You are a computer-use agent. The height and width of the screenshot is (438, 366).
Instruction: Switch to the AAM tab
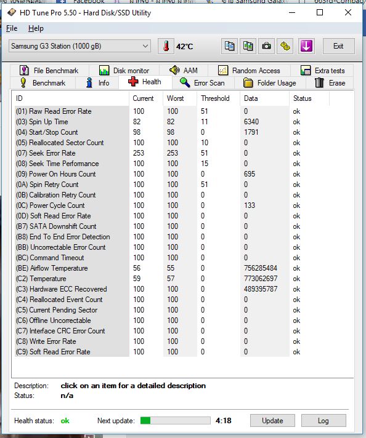click(x=184, y=70)
